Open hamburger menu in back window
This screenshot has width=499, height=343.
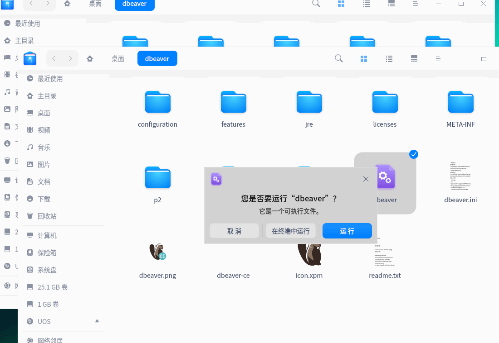click(x=415, y=4)
